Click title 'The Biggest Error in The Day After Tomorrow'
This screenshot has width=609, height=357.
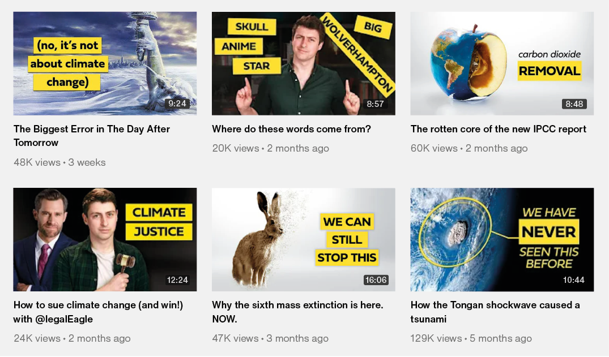(92, 135)
